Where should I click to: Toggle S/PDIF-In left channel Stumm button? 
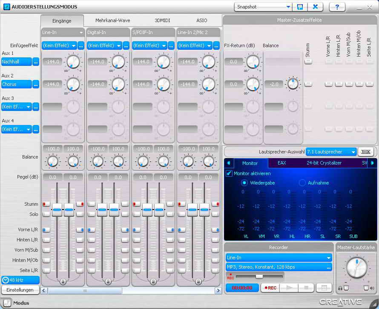tap(137, 204)
